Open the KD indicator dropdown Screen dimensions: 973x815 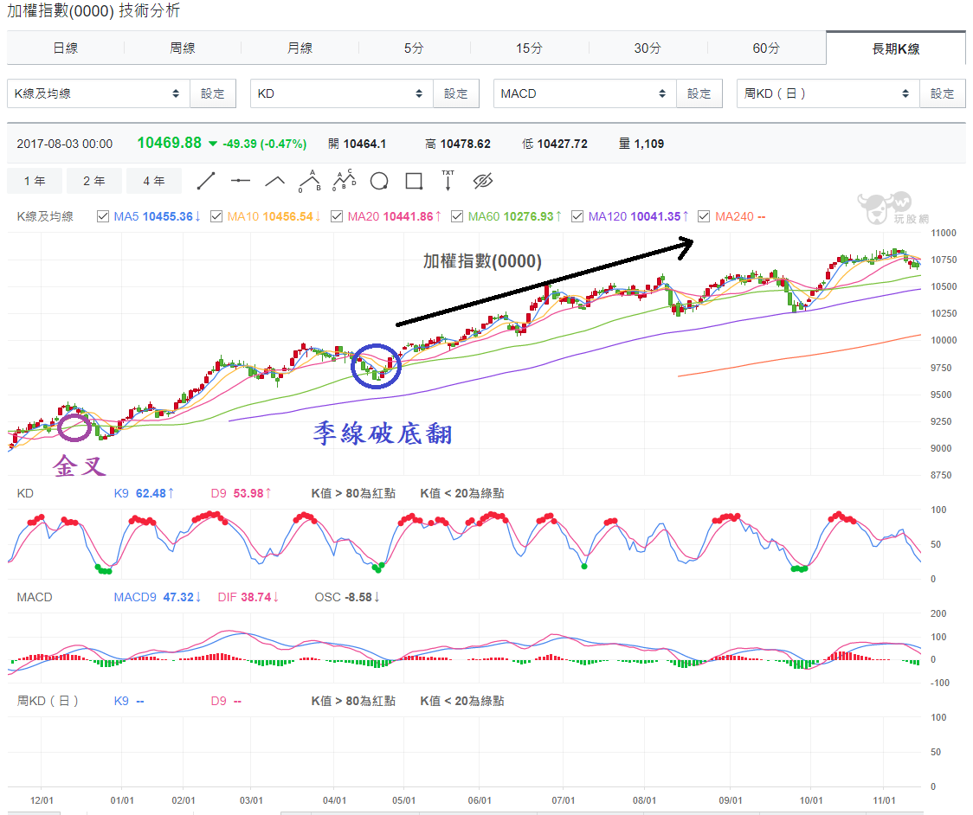pos(341,93)
